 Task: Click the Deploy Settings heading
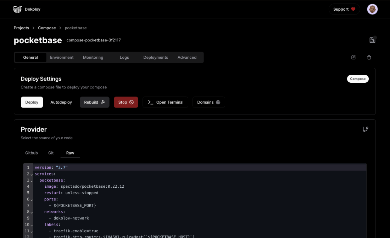[x=41, y=79]
